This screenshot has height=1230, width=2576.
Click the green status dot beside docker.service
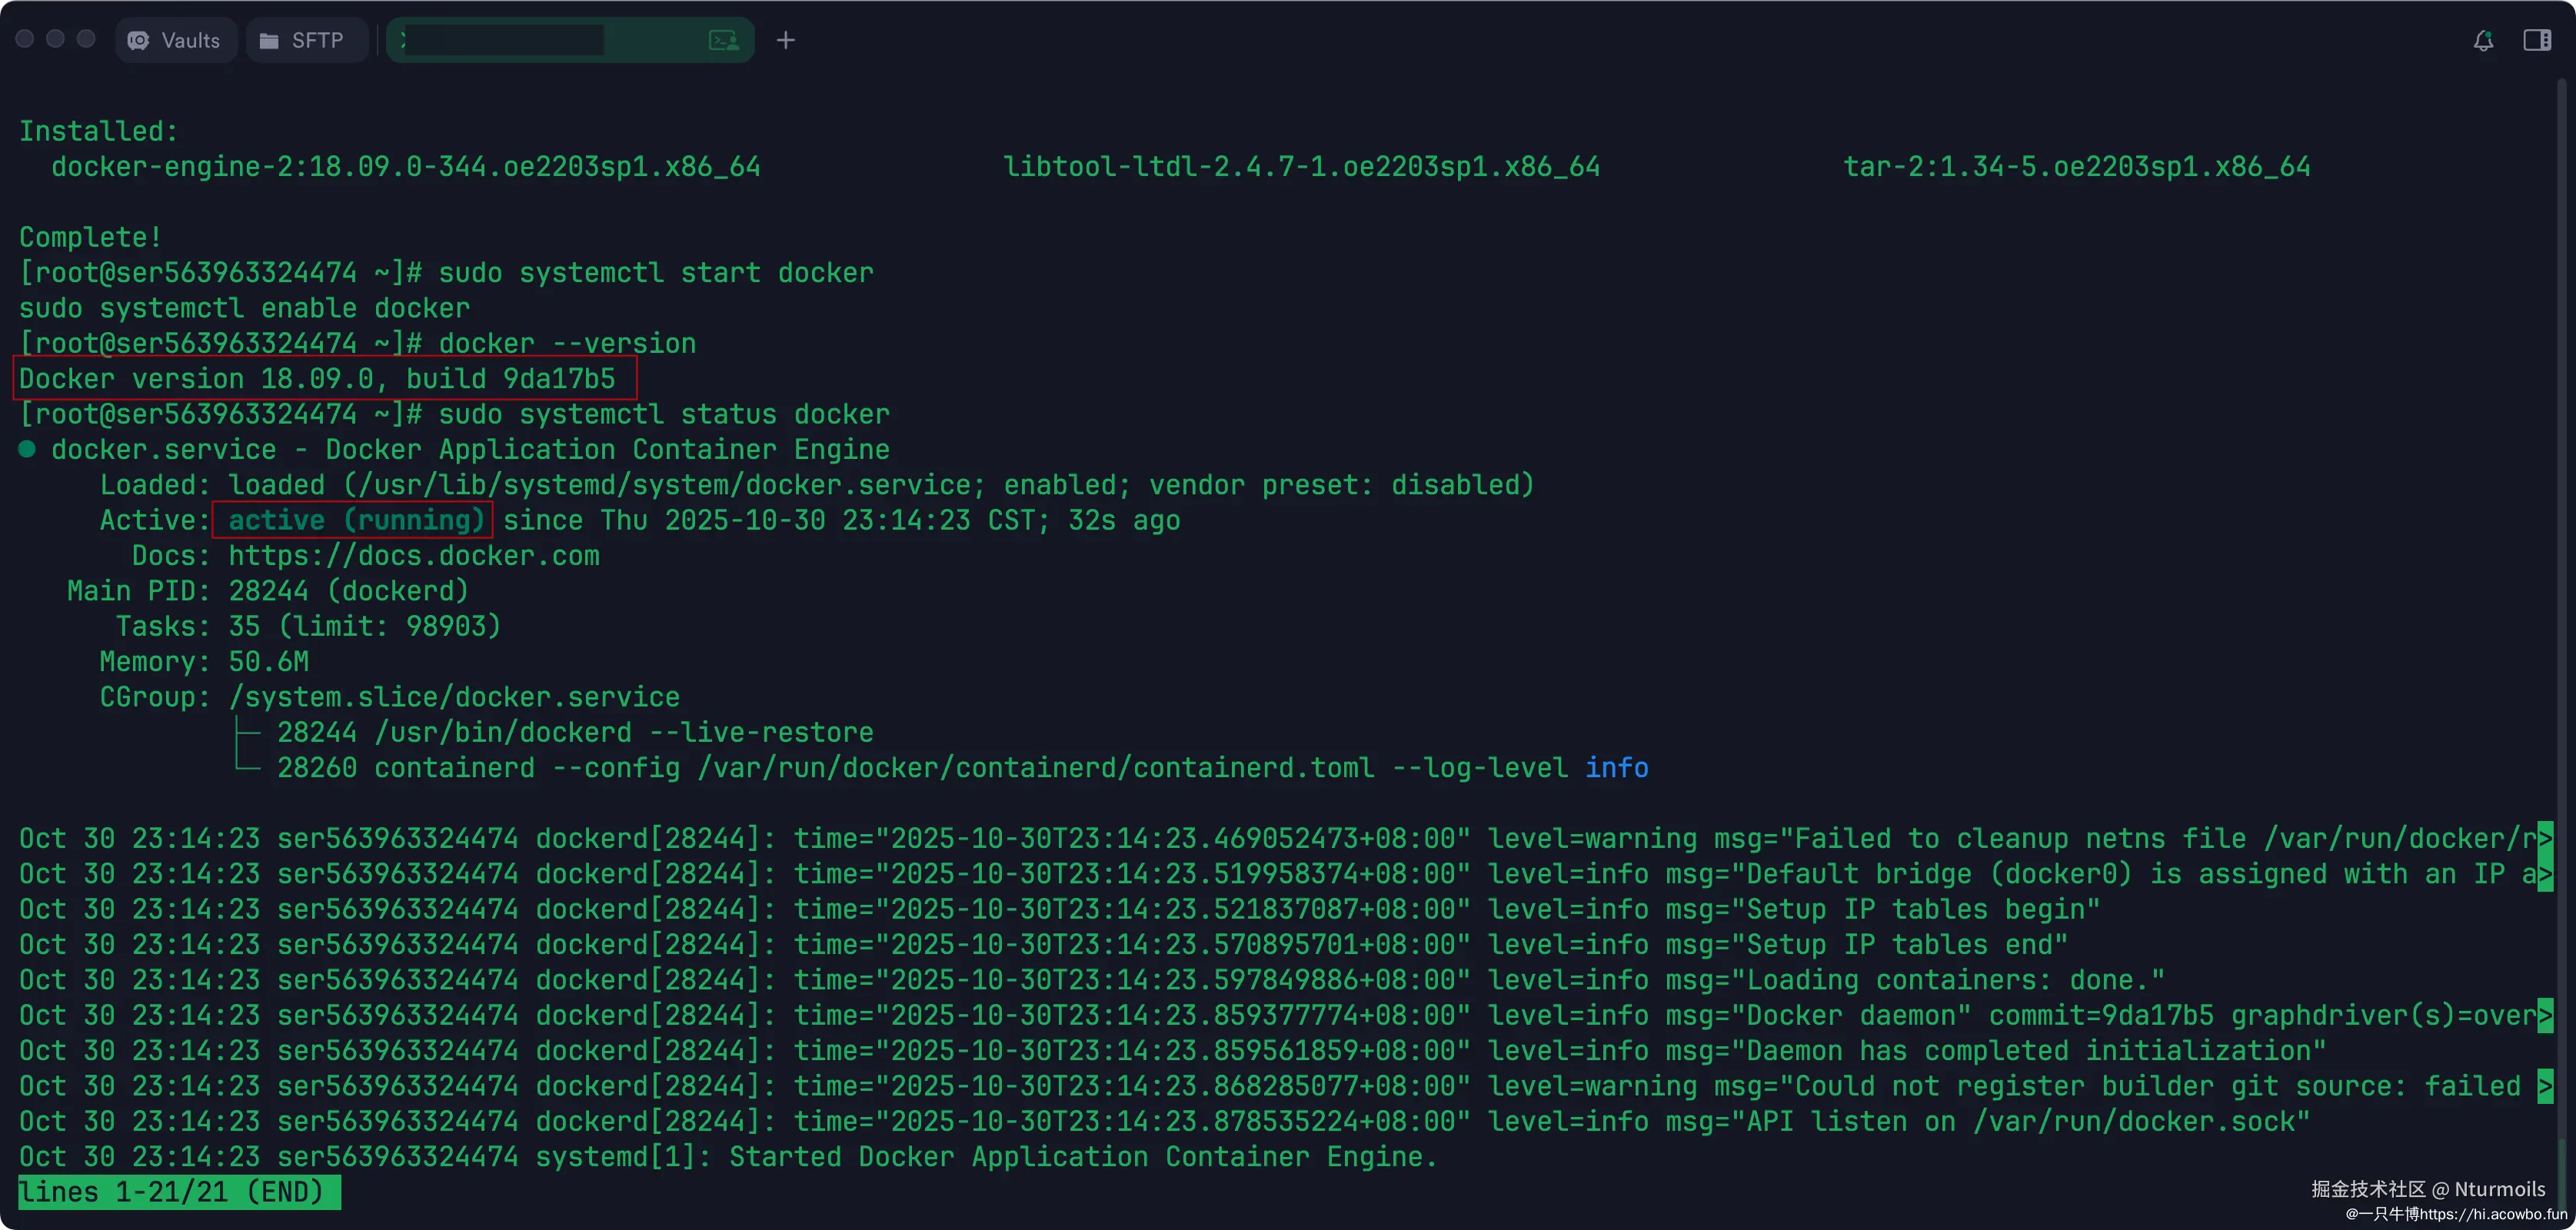[27, 450]
